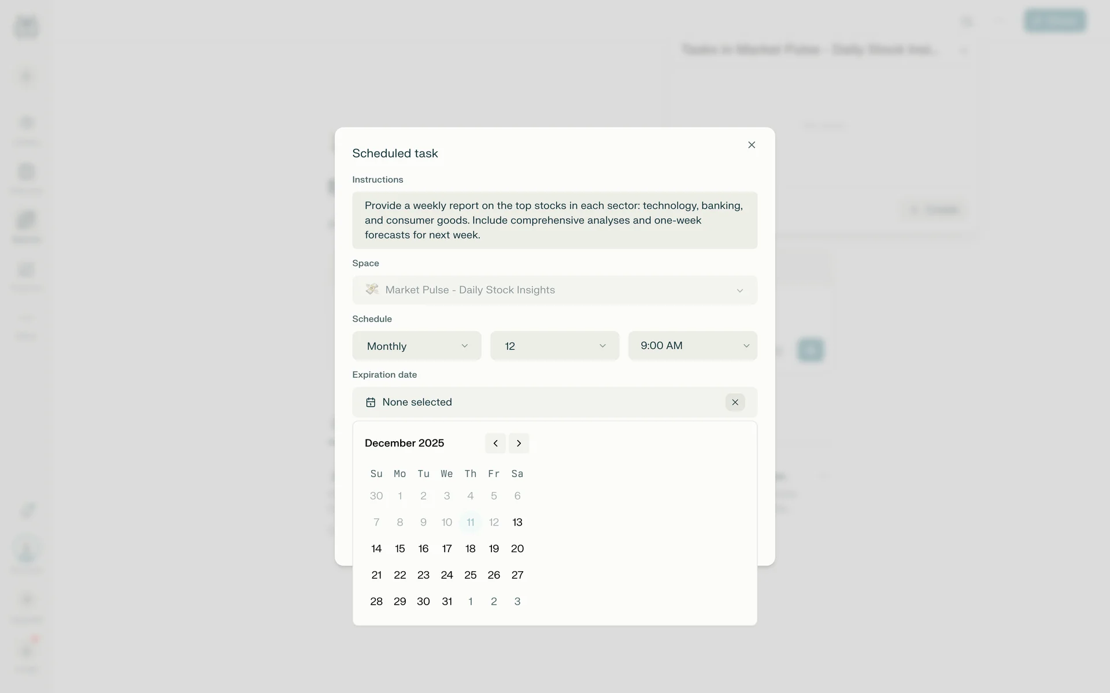Select December 13 as expiration date
This screenshot has width=1110, height=693.
[x=517, y=523]
